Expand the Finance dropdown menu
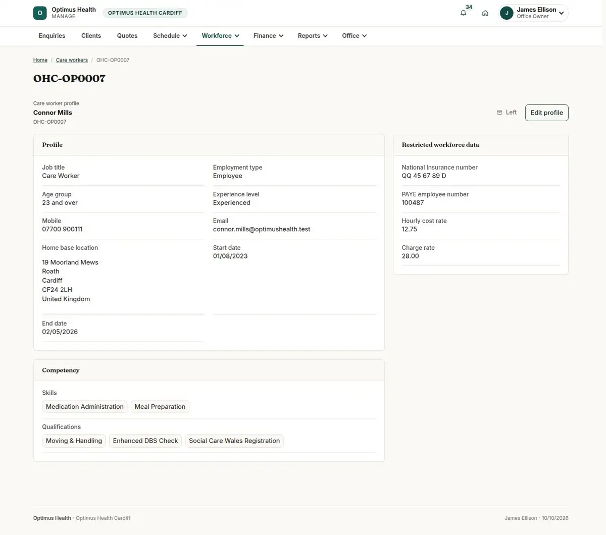Viewport: 606px width, 535px height. click(269, 36)
